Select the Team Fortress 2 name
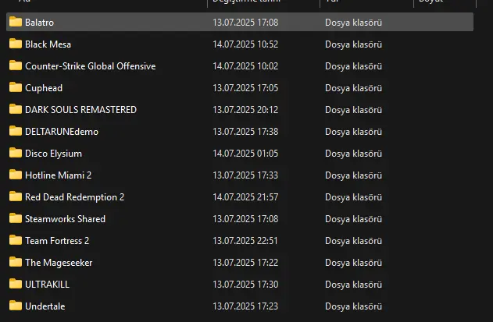 pos(57,241)
